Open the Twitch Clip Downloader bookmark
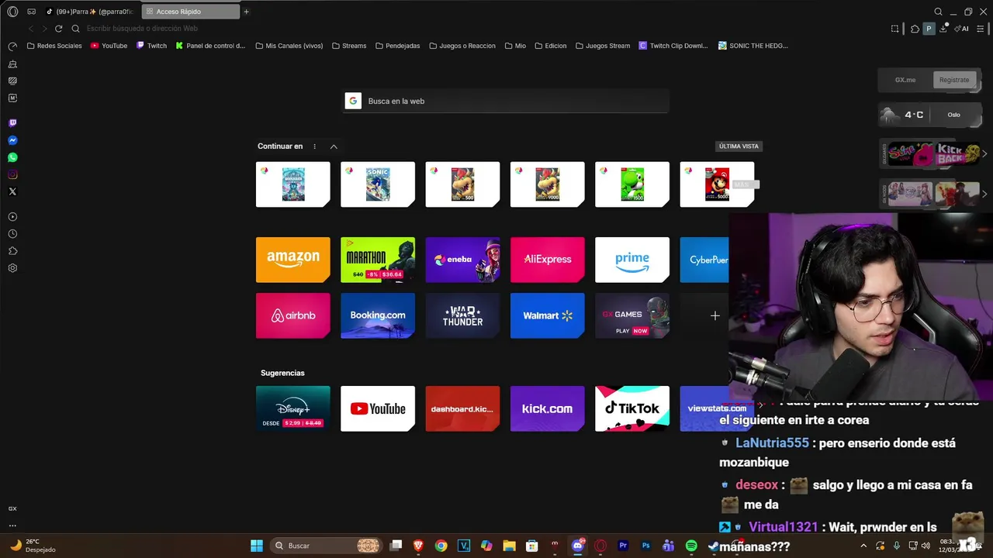 [673, 46]
